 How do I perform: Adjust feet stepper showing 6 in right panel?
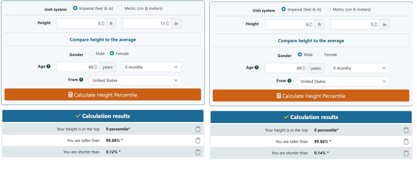[311, 24]
